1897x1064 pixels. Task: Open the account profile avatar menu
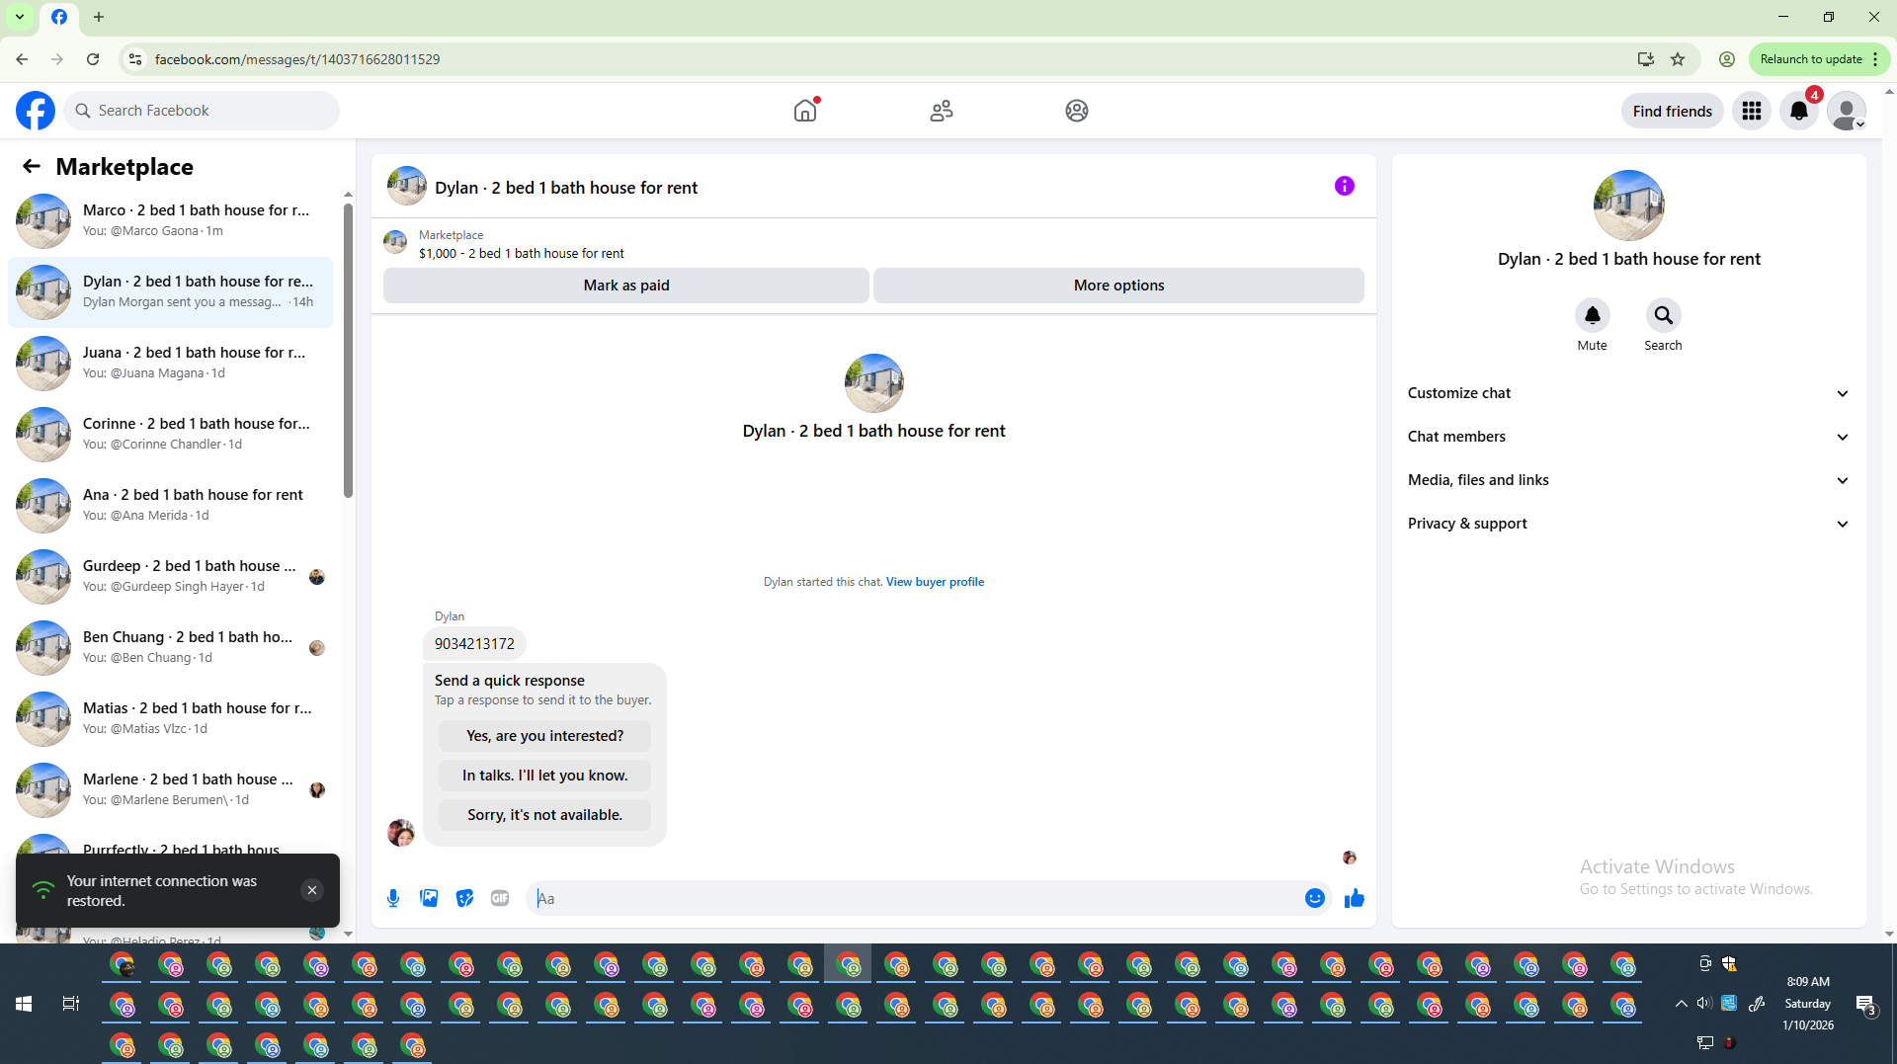[1847, 111]
